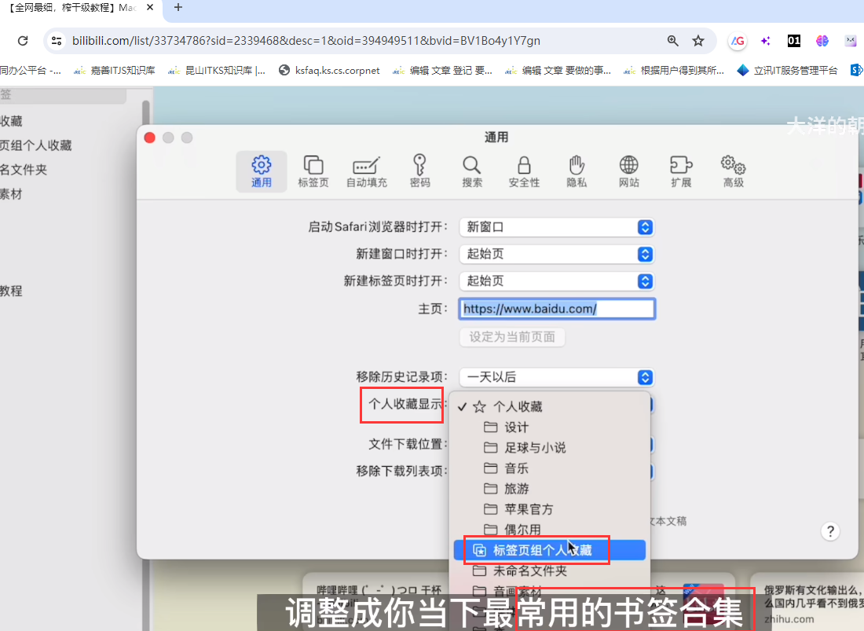Click the brain extension icon
The image size is (864, 631).
click(822, 41)
